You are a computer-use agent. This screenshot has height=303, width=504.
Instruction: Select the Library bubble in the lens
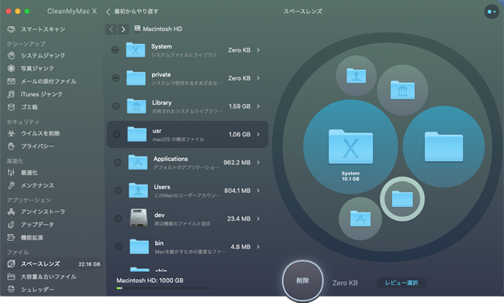click(x=402, y=91)
